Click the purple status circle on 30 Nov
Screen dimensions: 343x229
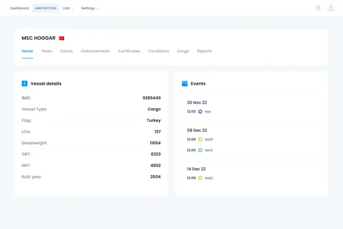point(200,112)
